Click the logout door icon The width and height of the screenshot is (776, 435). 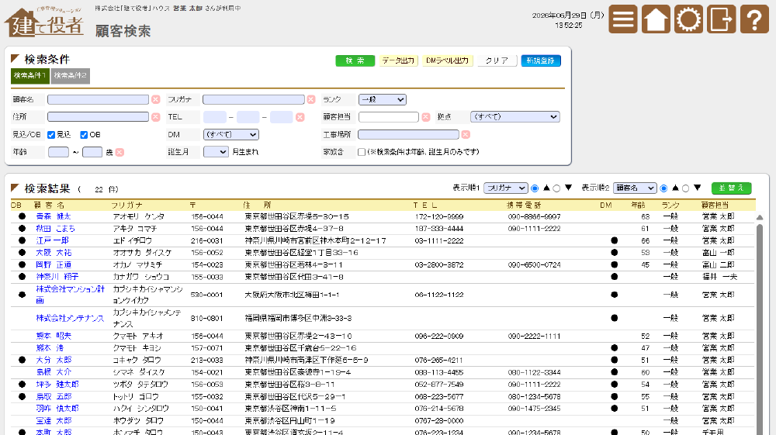721,19
